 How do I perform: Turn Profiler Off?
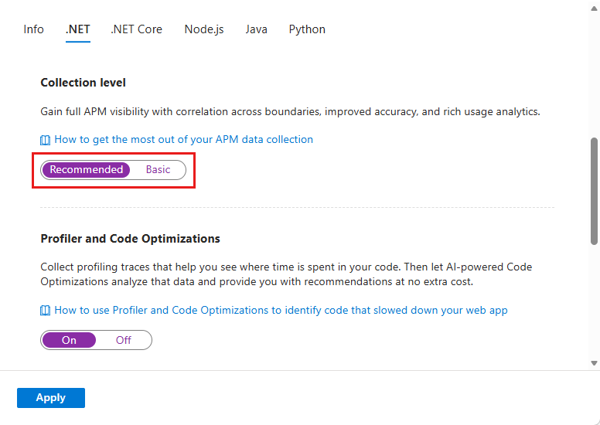[x=124, y=340]
